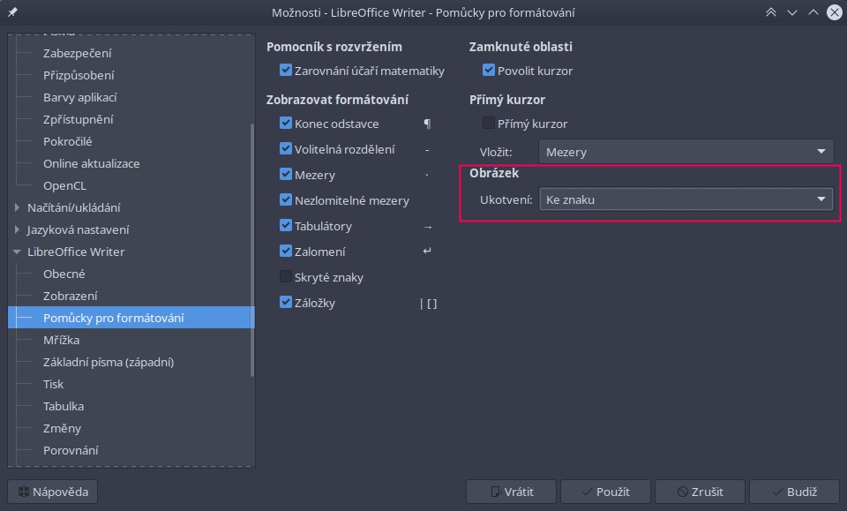Image resolution: width=847 pixels, height=511 pixels.
Task: Select Pokročilé in the options tree
Action: 68,141
